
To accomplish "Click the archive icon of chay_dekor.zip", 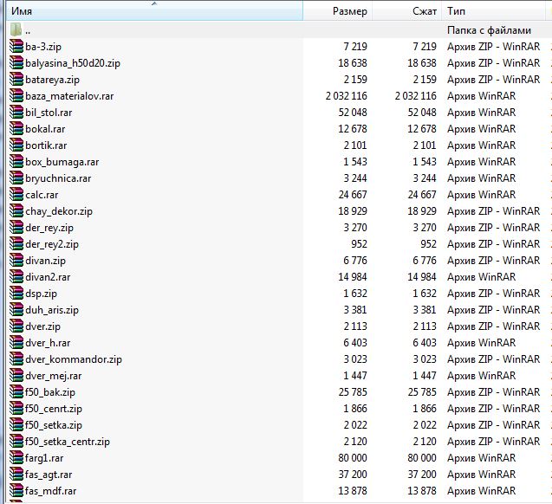I will 16,211.
